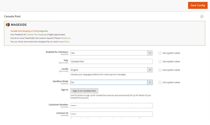The height and width of the screenshot is (125, 210).
Task: Check Use system value for Enabled for Checkout
Action: (x=160, y=53)
